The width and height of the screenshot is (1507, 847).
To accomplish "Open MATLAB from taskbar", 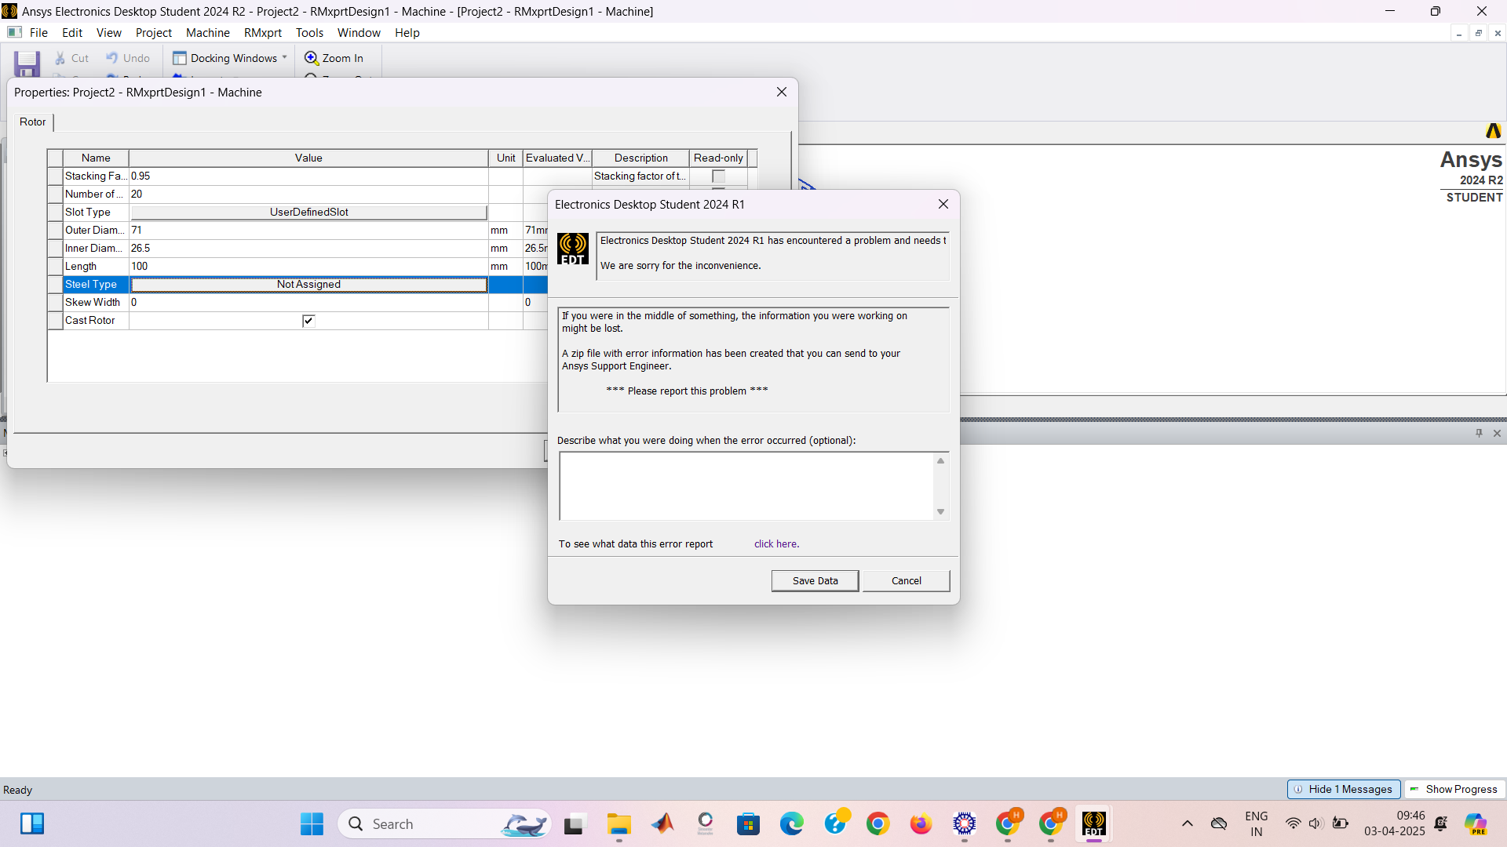I will pyautogui.click(x=662, y=824).
